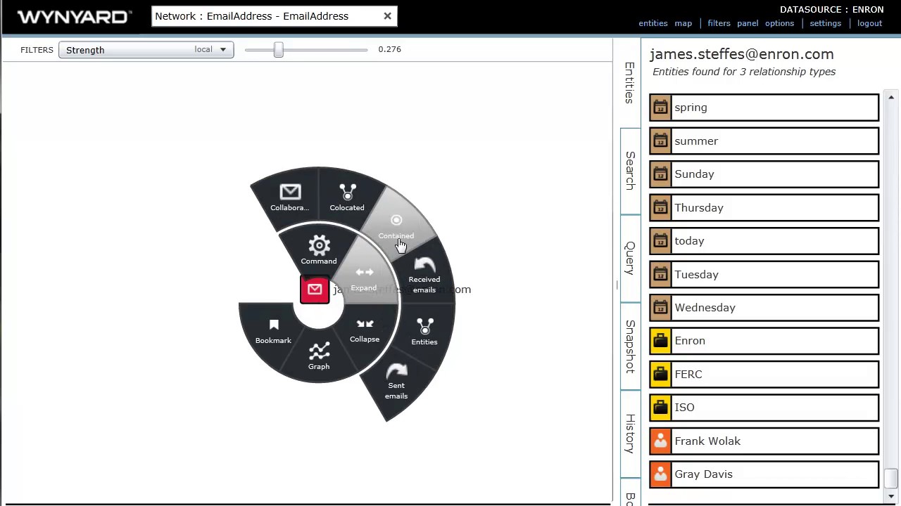Click the entity list scrollbar down arrow
Viewport: 901px width, 506px height.
(891, 497)
